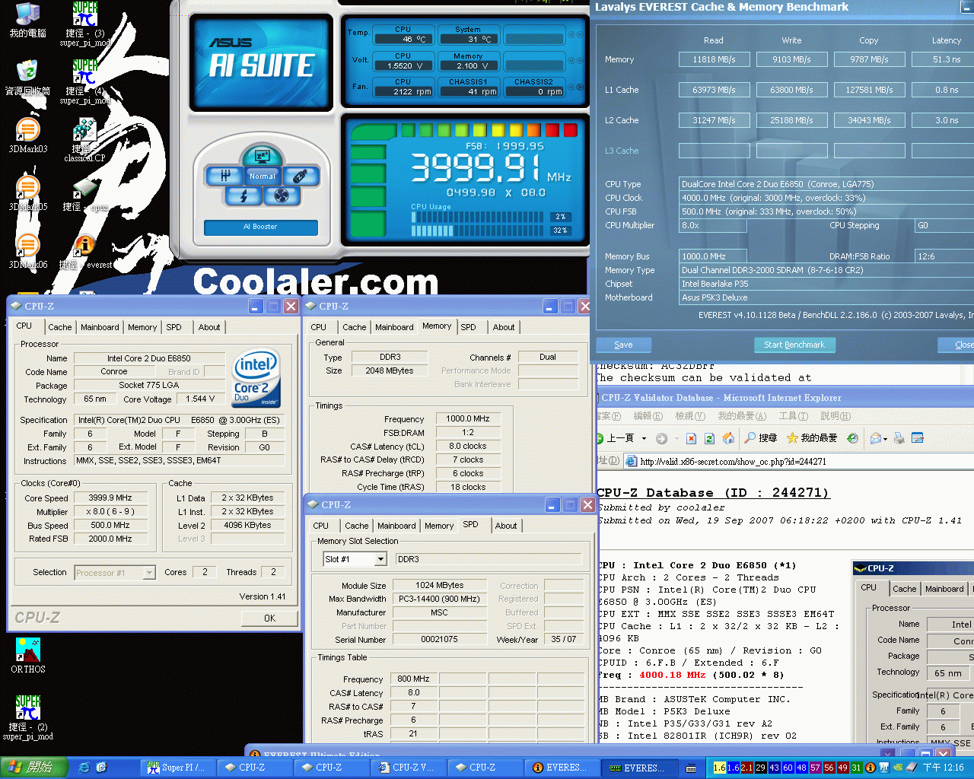This screenshot has height=779, width=974.
Task: Click the IE Refresh toolbar icon
Action: (x=709, y=438)
